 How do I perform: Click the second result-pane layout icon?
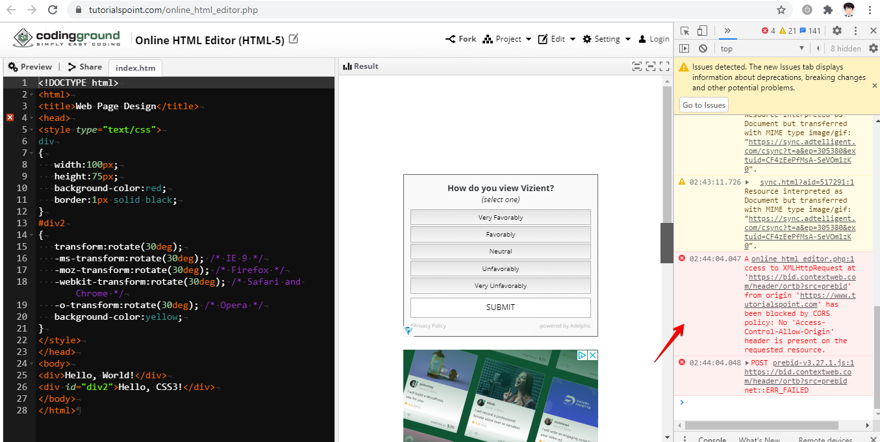(651, 66)
